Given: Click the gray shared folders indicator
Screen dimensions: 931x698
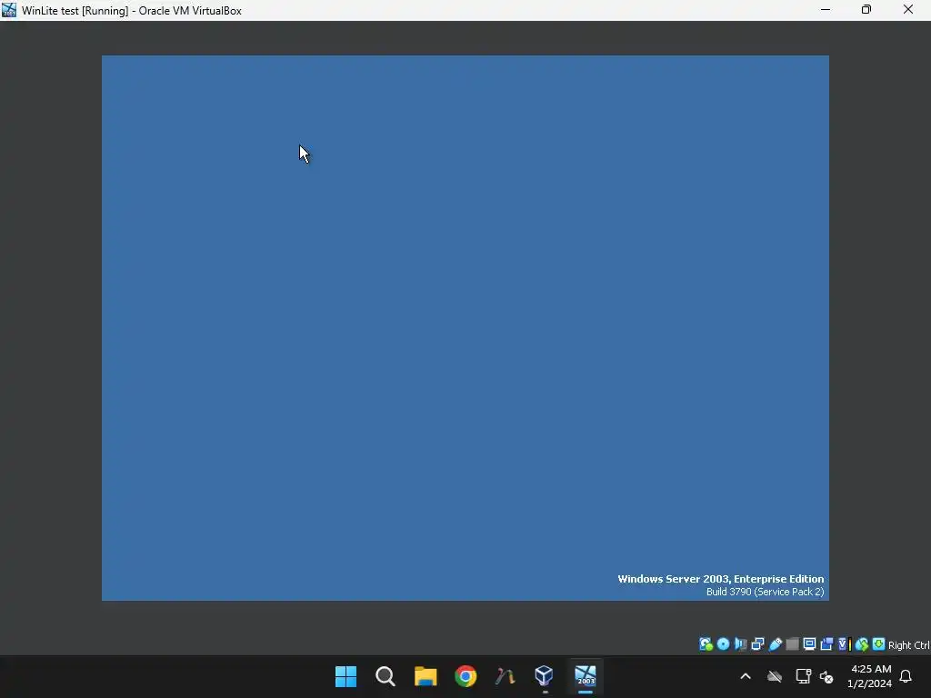Looking at the screenshot, I should [792, 644].
